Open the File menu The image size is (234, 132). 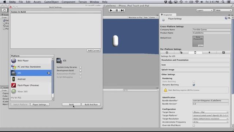[21, 2]
